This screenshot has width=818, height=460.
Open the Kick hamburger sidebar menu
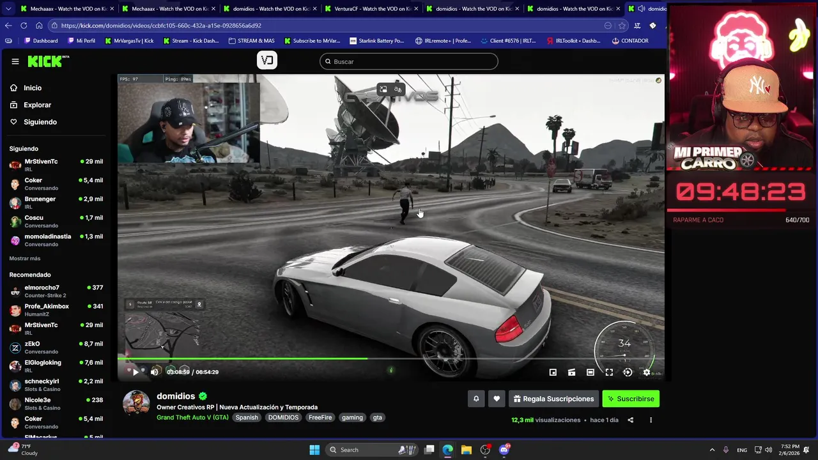tap(15, 61)
